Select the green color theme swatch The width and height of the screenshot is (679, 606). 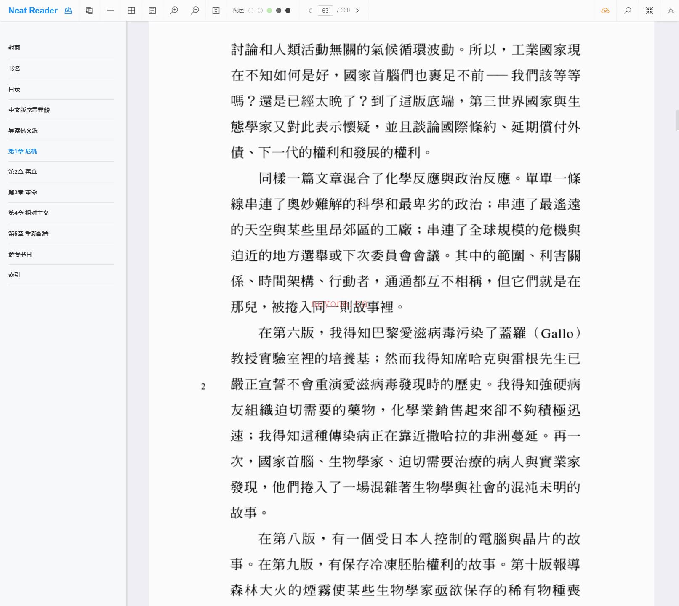[x=269, y=11]
